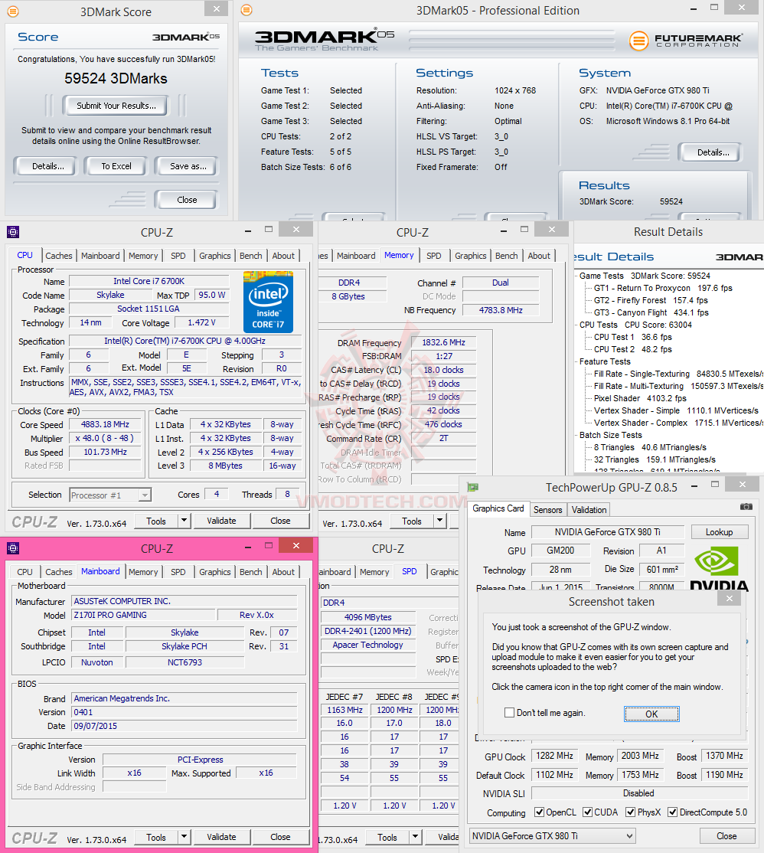Toggle the PhysX checkbox
This screenshot has height=853, width=764.
(x=631, y=812)
